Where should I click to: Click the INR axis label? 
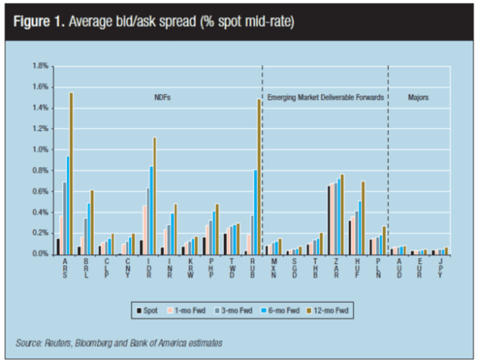(169, 268)
